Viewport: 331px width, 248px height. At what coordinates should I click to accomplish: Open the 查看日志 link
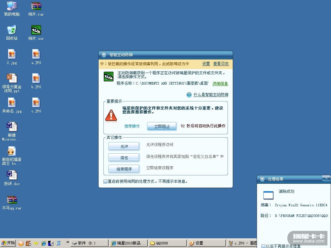click(x=221, y=64)
